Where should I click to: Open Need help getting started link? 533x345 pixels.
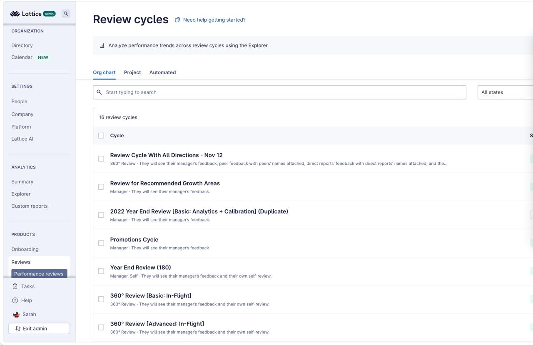point(214,20)
